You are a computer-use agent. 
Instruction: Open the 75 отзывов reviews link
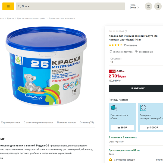[130, 45]
